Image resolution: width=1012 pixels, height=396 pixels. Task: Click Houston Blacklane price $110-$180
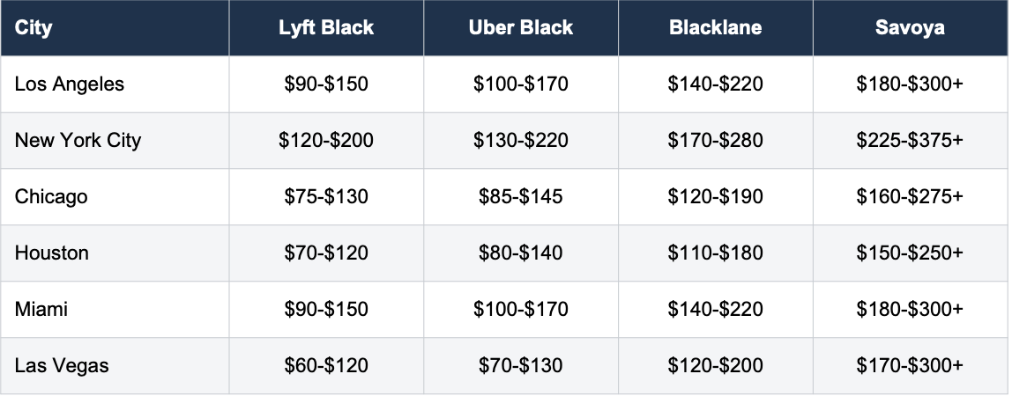click(715, 253)
